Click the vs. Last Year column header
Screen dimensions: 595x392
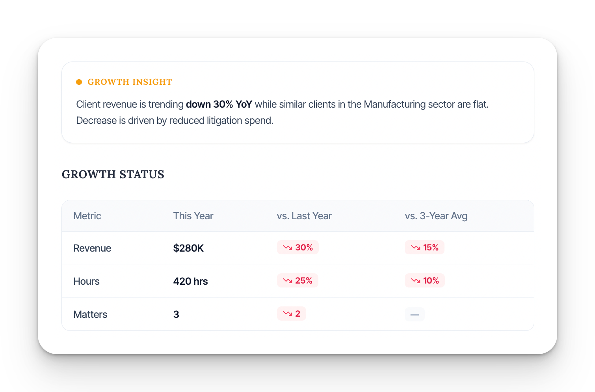click(x=304, y=216)
